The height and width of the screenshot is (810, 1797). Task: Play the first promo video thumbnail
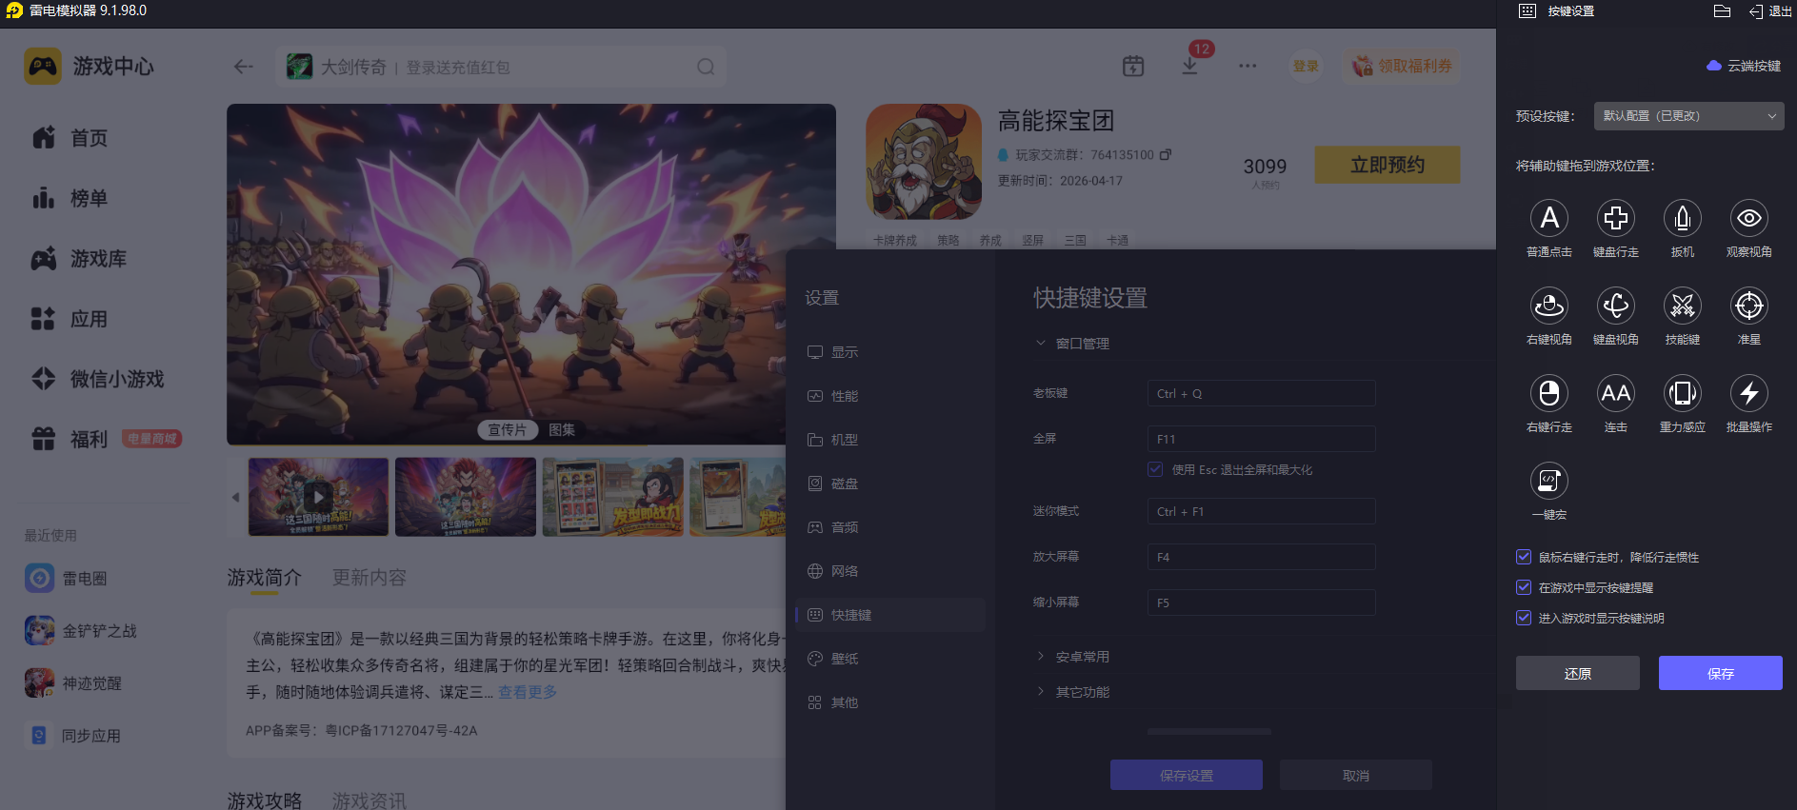(318, 497)
